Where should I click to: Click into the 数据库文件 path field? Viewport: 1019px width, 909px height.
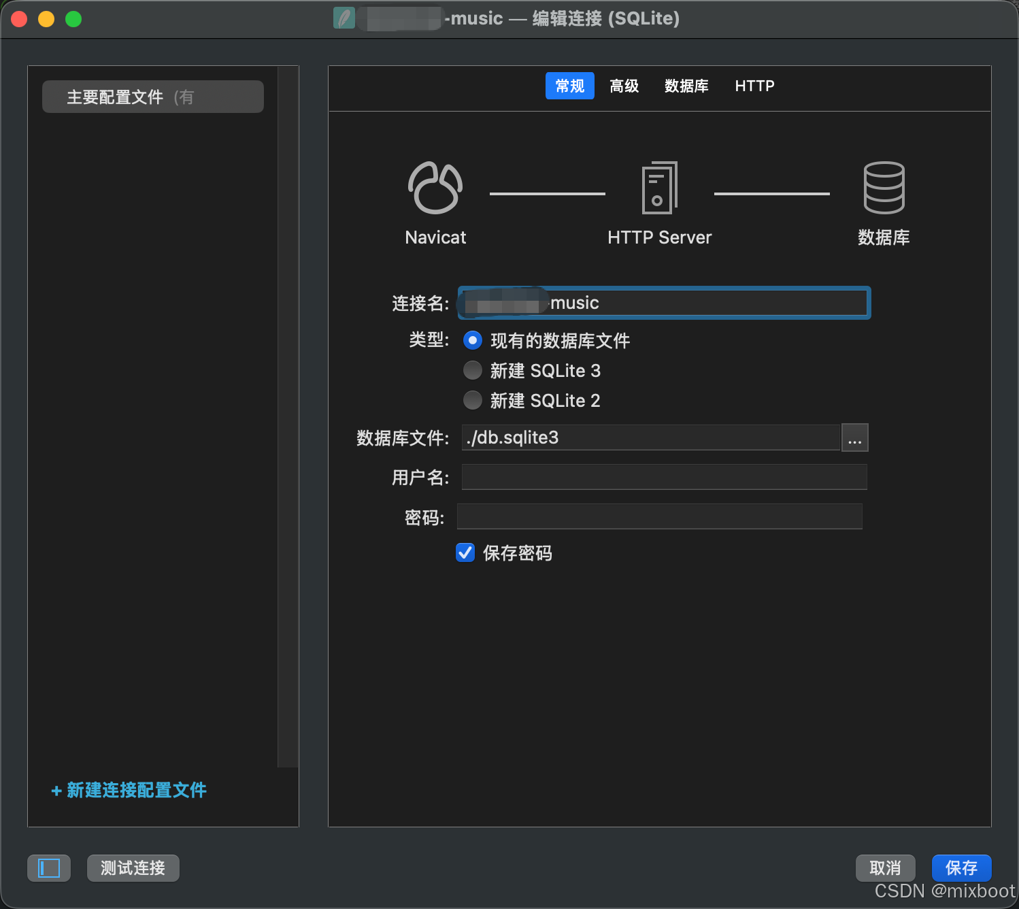point(651,437)
